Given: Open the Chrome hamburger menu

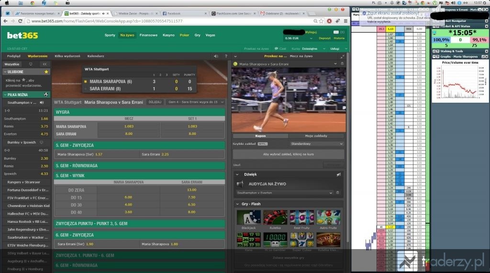Looking at the screenshot, I should coord(345,21).
